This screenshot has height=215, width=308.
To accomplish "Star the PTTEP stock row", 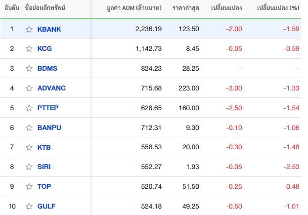I will point(29,108).
